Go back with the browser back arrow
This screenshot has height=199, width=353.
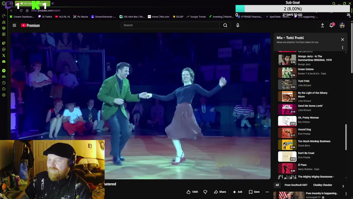[x=11, y=11]
